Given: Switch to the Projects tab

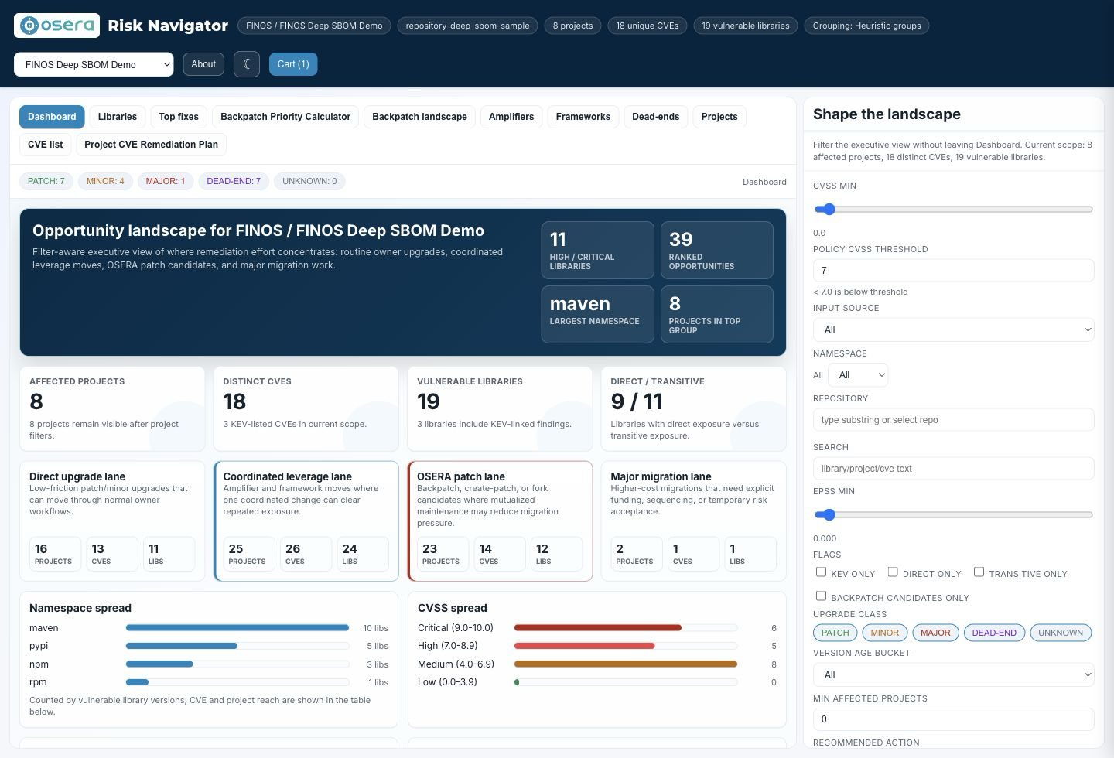Looking at the screenshot, I should coord(719,117).
